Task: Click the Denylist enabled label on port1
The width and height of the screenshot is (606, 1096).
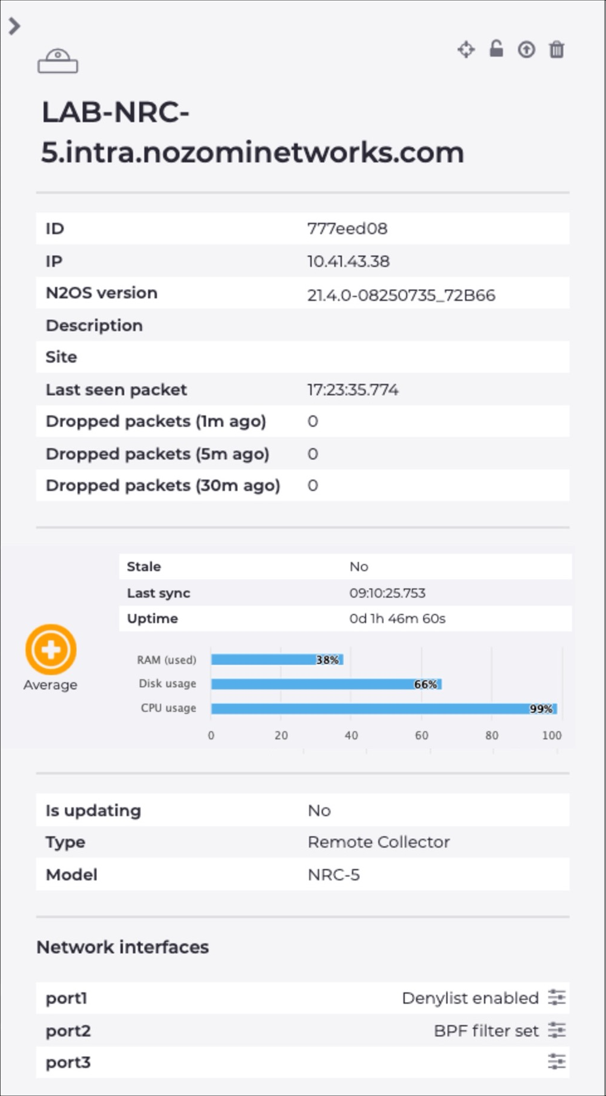Action: coord(470,998)
